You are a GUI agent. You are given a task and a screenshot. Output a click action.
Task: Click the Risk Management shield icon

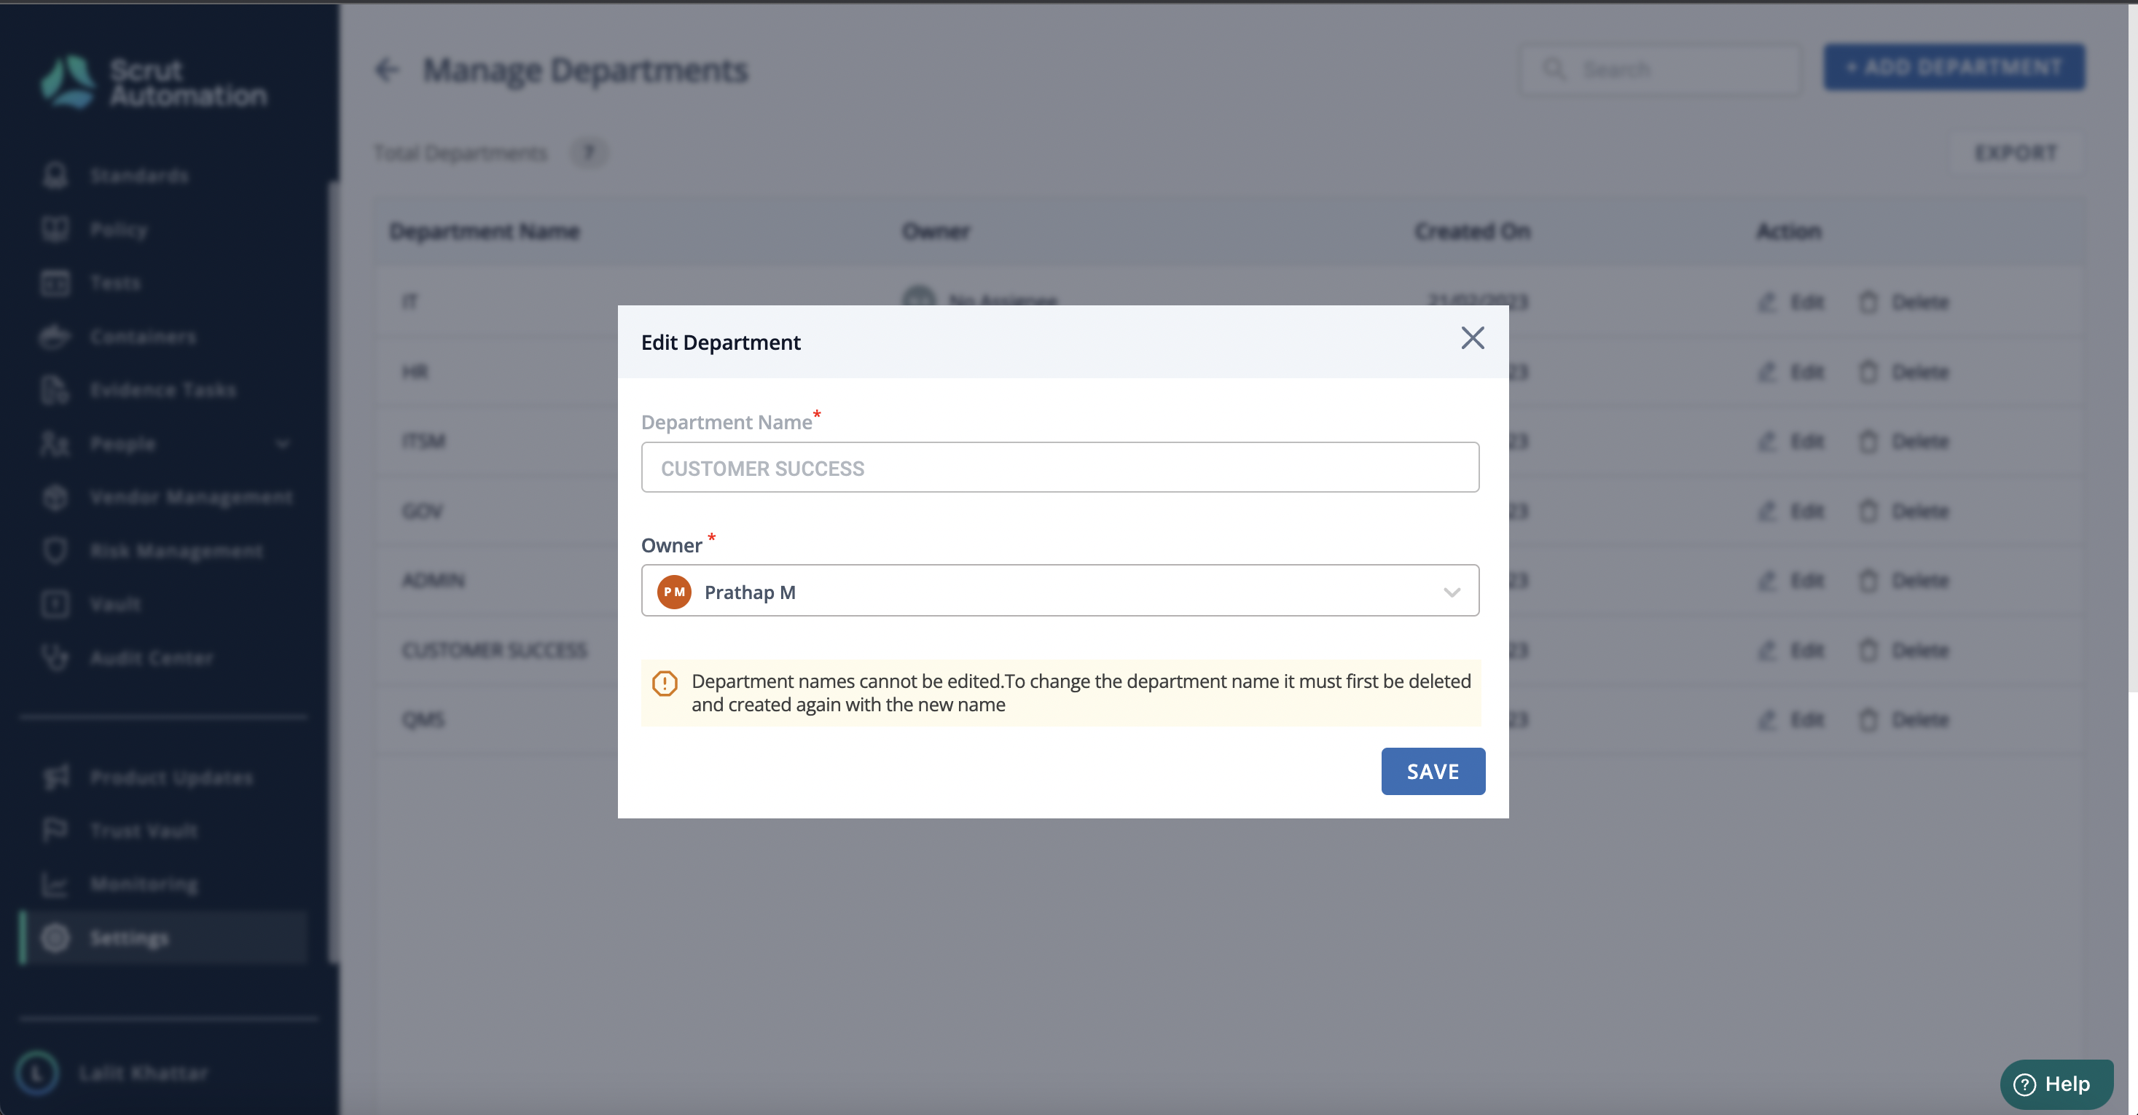pyautogui.click(x=55, y=550)
